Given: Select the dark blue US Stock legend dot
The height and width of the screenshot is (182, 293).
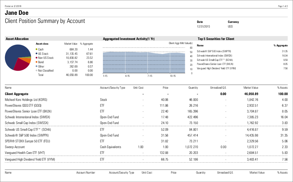Looking at the screenshot, I should [36, 54].
